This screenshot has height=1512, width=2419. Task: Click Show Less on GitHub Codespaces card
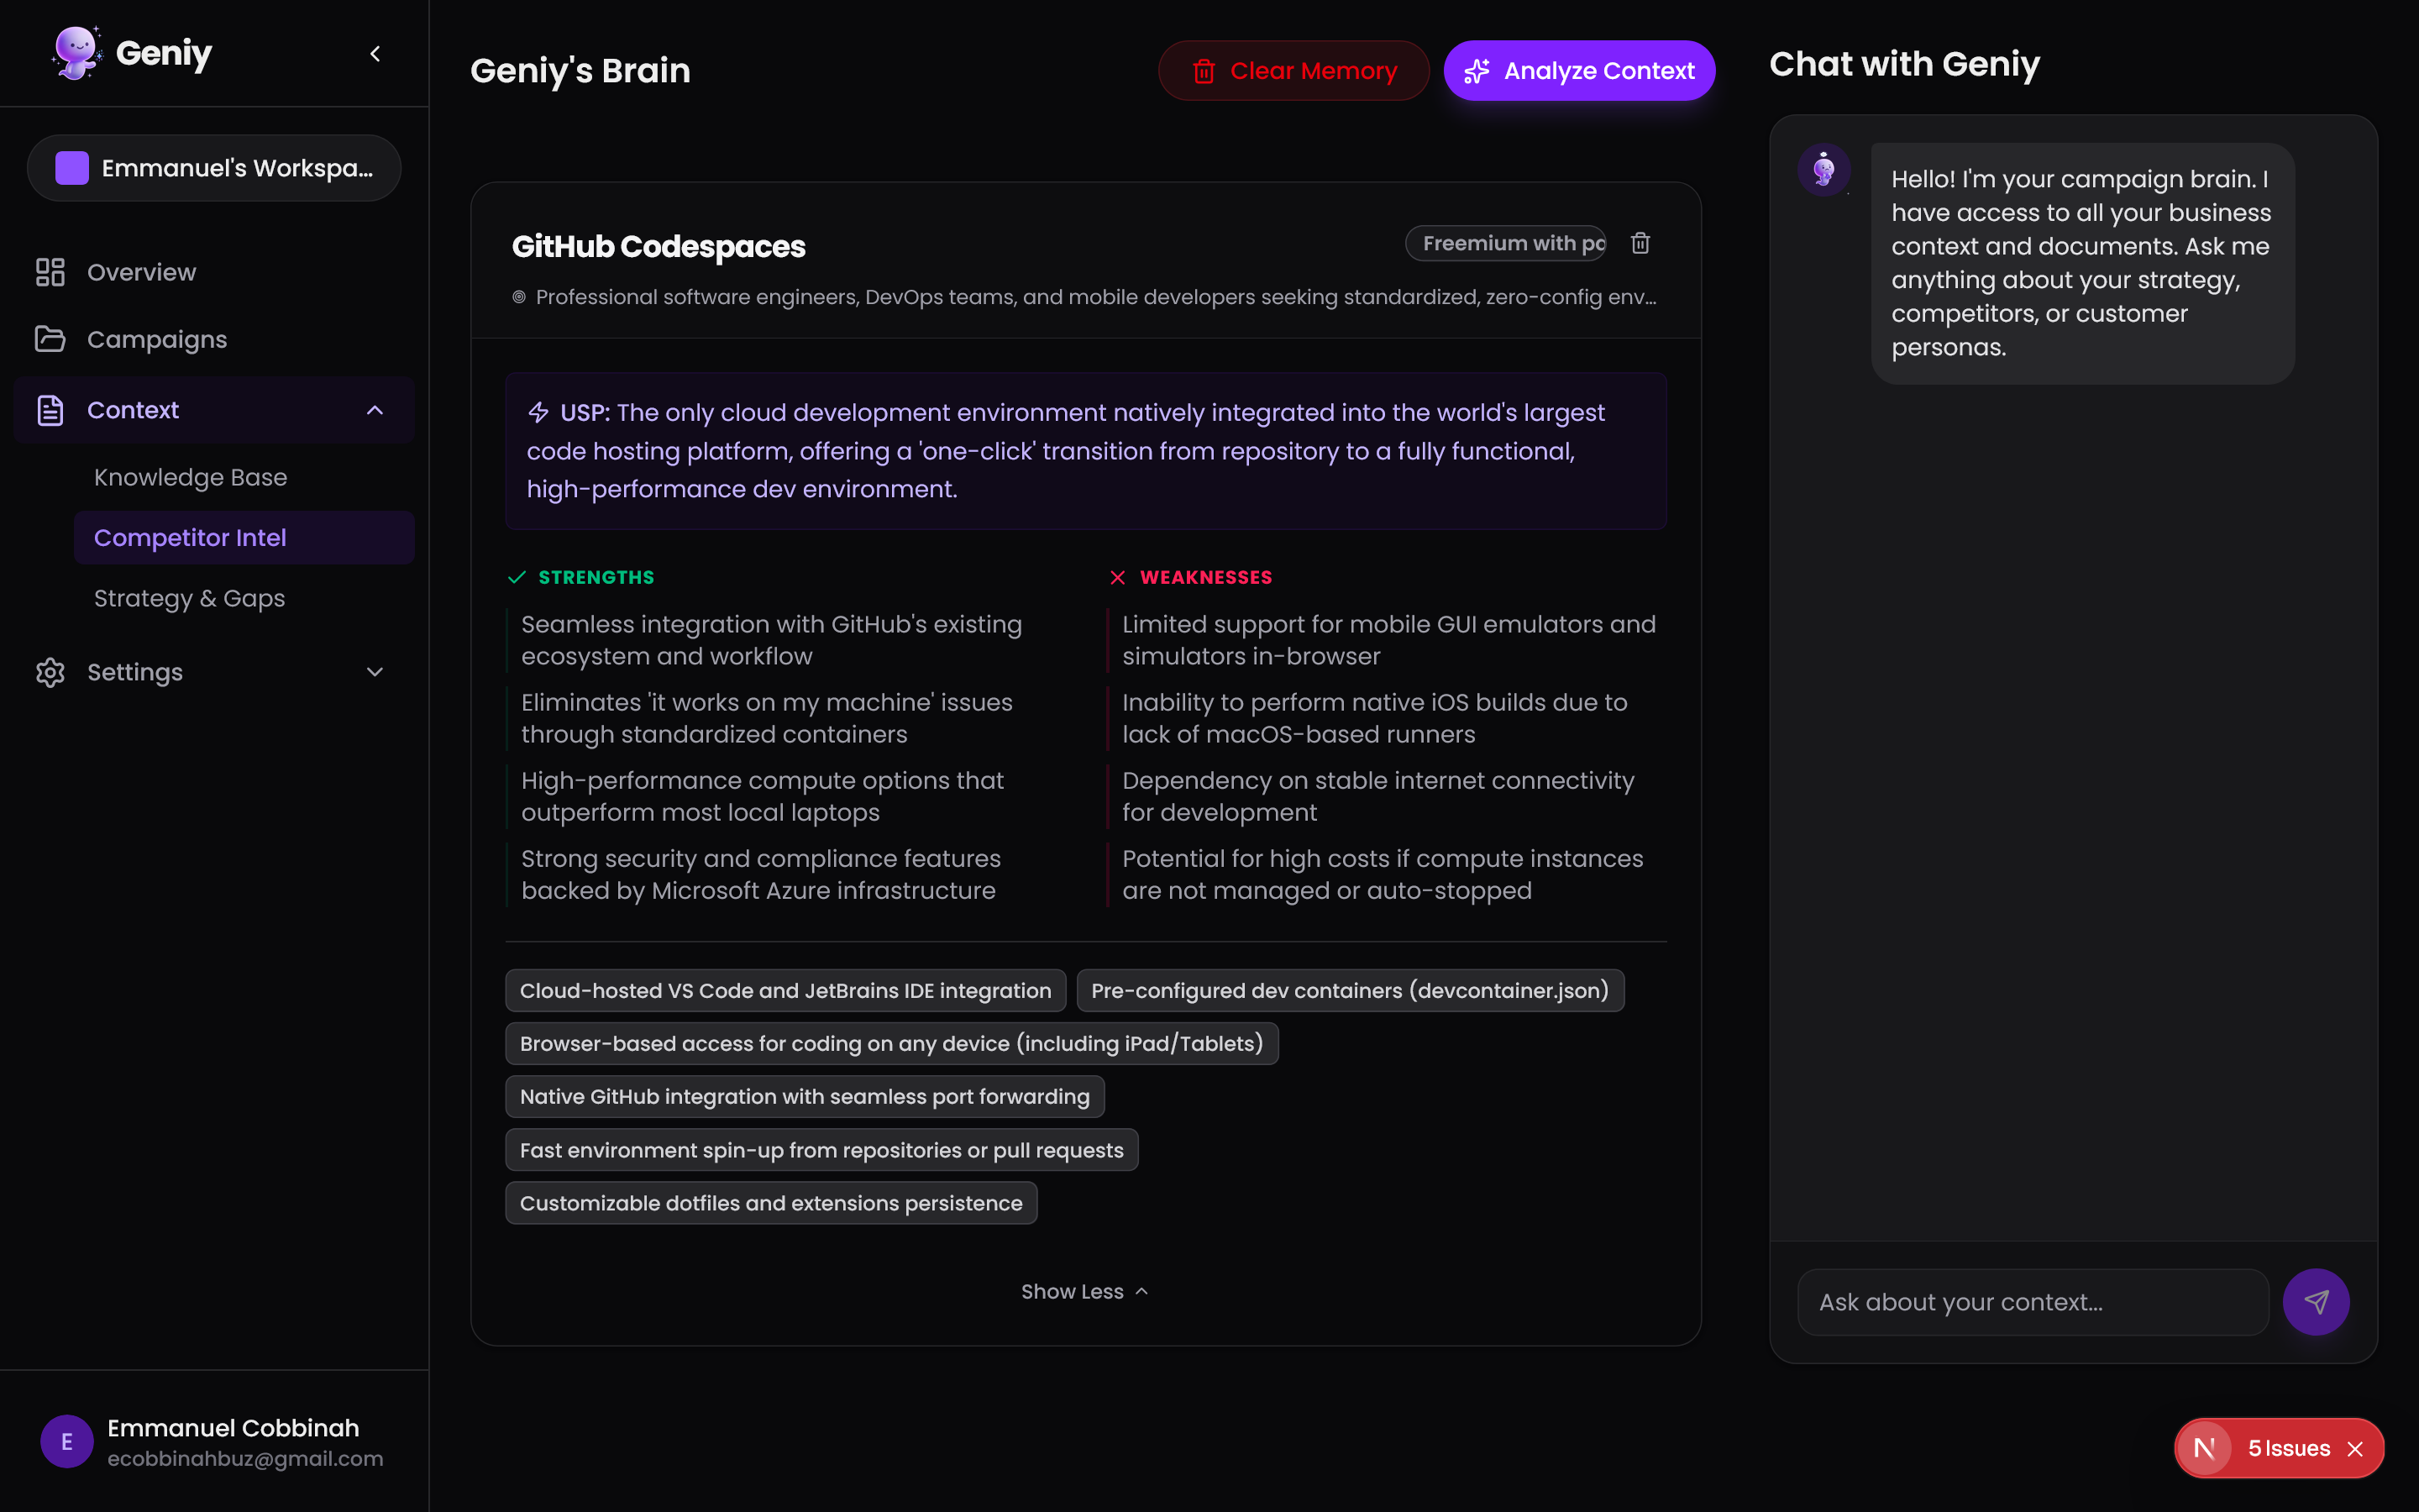point(1084,1291)
